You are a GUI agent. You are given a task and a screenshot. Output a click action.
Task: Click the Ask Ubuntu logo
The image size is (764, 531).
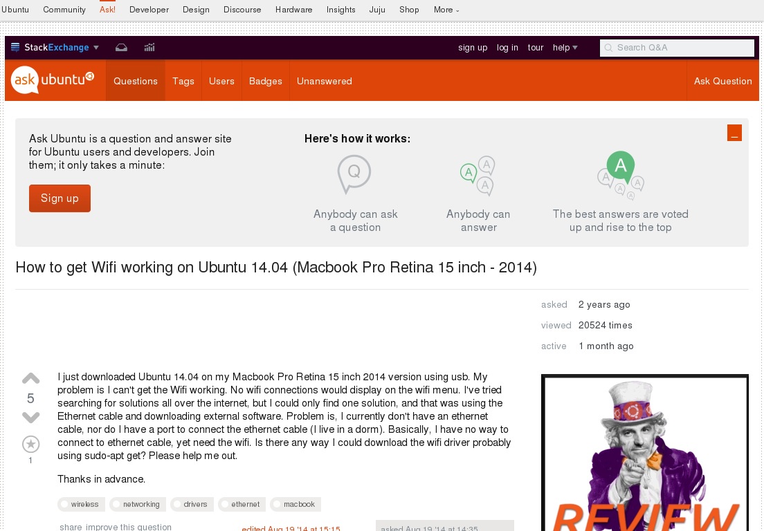[53, 80]
